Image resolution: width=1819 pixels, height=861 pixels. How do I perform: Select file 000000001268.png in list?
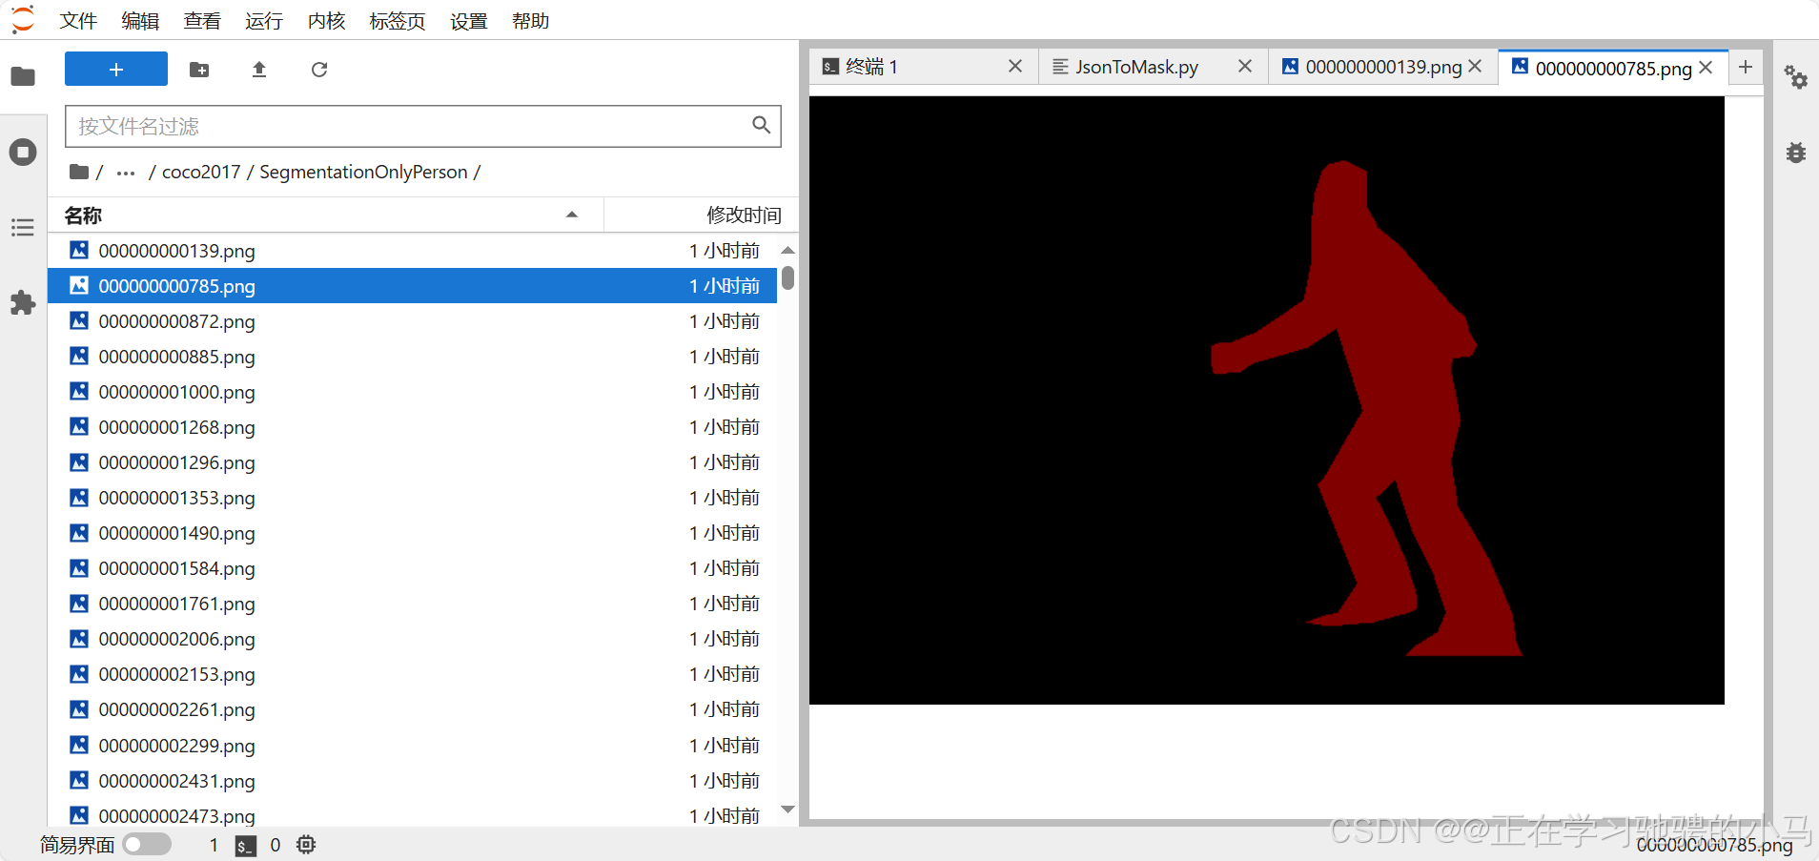(412, 426)
